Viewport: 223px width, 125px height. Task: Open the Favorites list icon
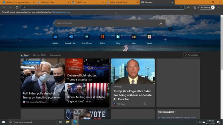point(188,7)
